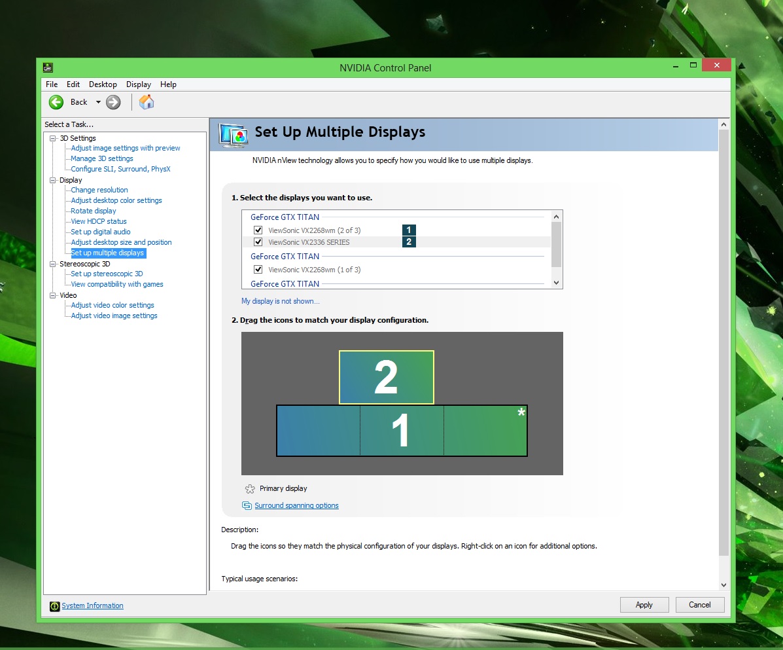
Task: Click the Forward arrow icon in toolbar
Action: (113, 102)
